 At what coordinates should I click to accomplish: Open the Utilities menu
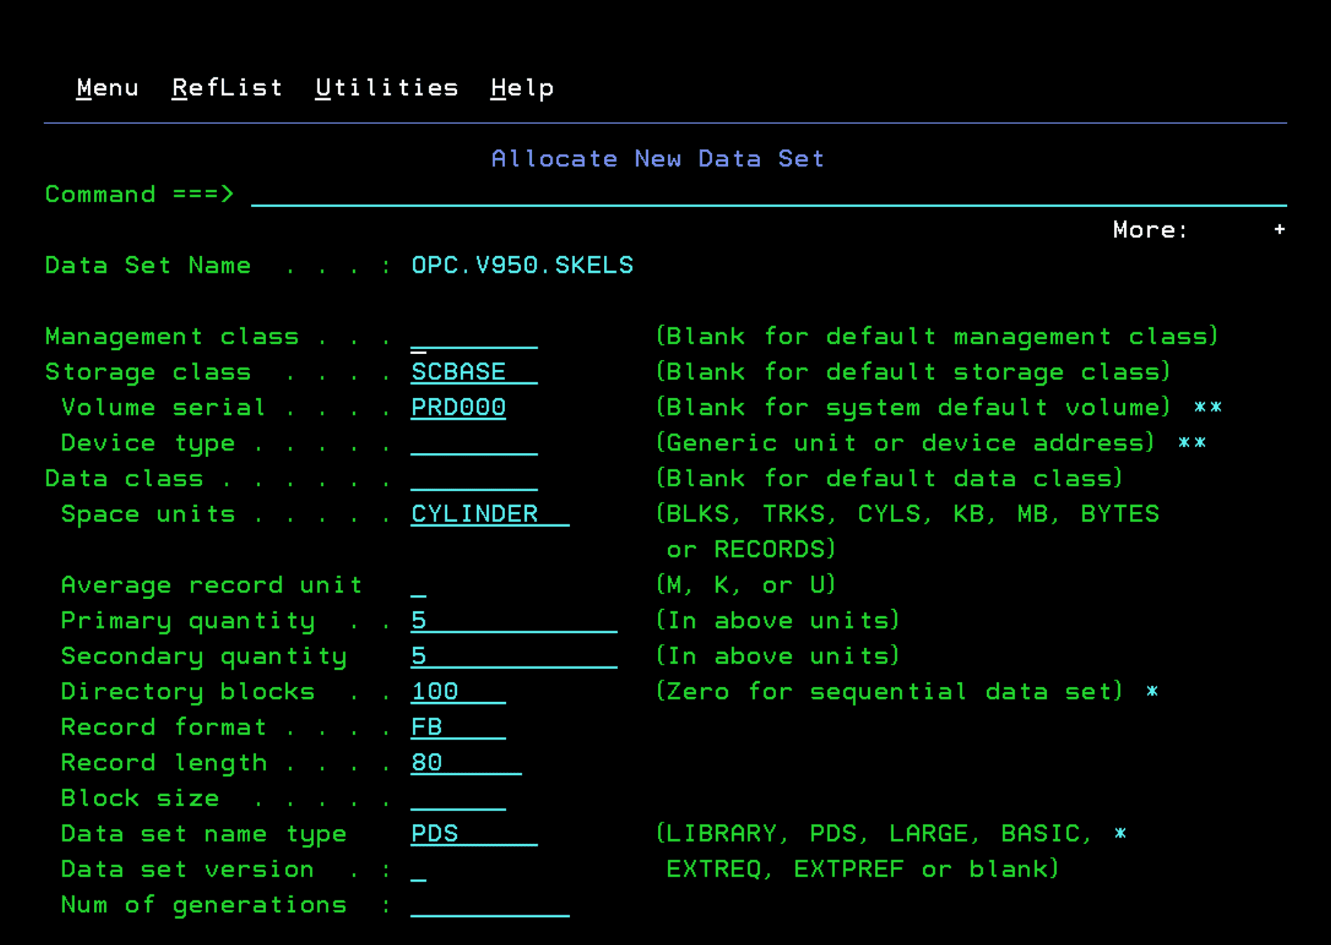(x=386, y=87)
